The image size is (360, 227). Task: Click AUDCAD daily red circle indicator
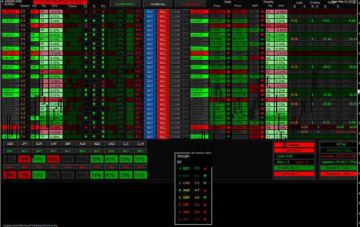click(229, 11)
